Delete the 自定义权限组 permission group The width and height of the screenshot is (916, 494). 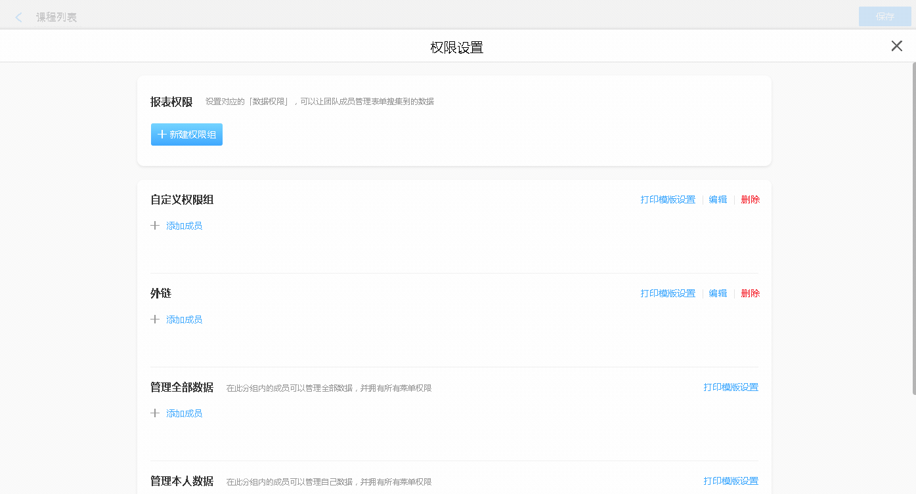750,199
